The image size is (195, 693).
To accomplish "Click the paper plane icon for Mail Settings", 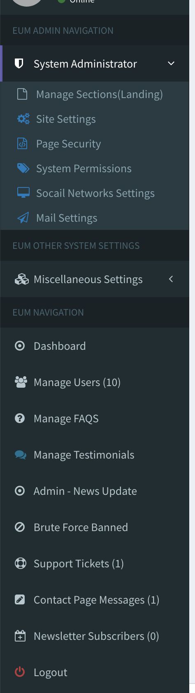I will click(23, 218).
